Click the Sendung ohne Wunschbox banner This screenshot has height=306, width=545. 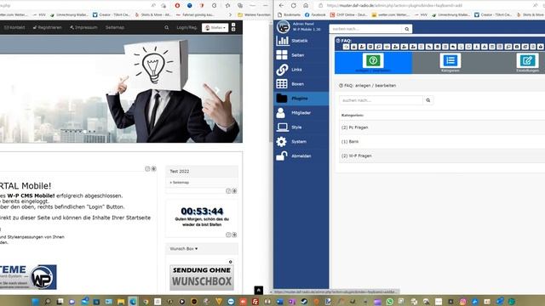202,277
